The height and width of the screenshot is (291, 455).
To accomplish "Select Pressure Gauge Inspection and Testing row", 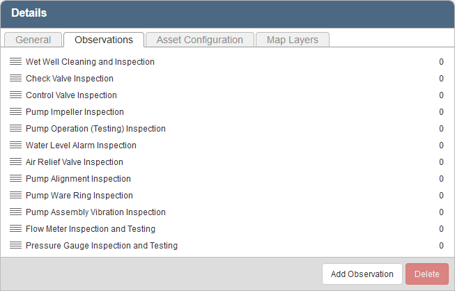I will [101, 246].
